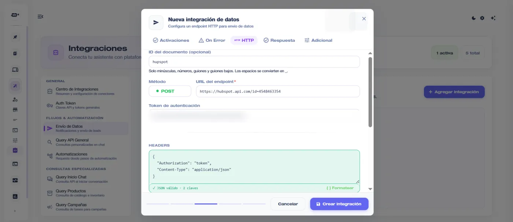The width and height of the screenshot is (513, 222).
Task: Open Centro de Integraciones
Action: pyautogui.click(x=86, y=91)
